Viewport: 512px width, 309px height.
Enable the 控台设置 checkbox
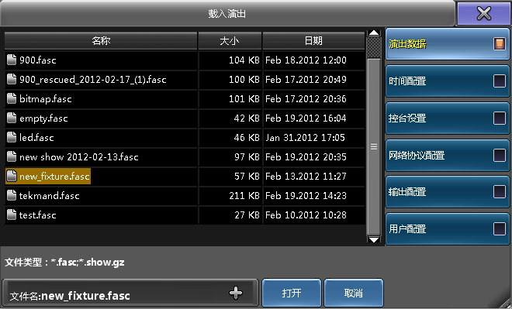click(500, 118)
